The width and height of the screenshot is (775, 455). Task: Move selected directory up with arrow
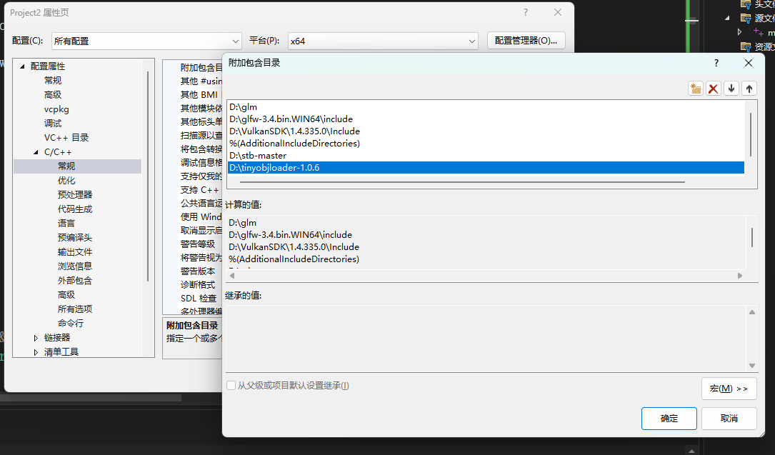(749, 89)
